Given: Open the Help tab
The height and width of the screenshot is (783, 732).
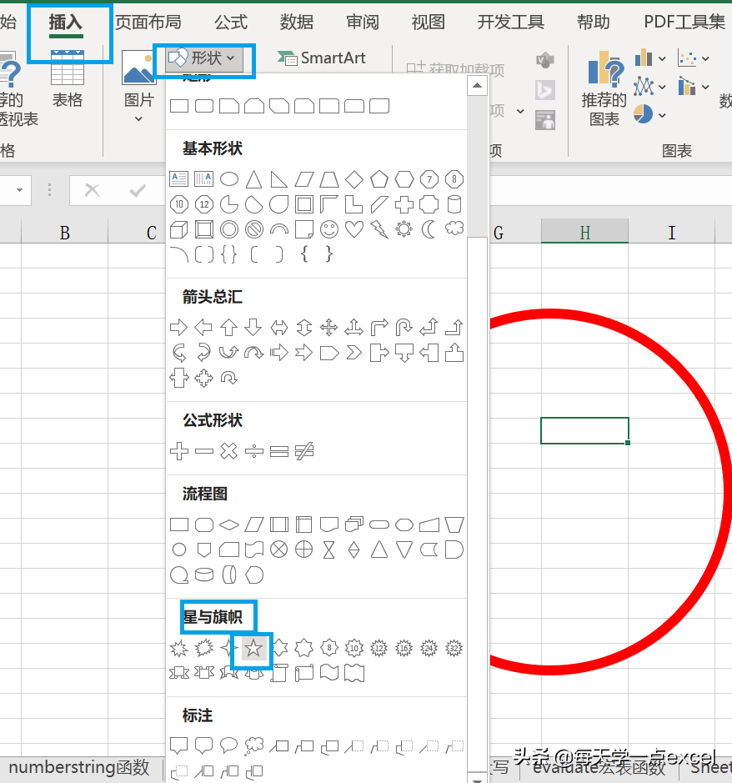Looking at the screenshot, I should (594, 22).
